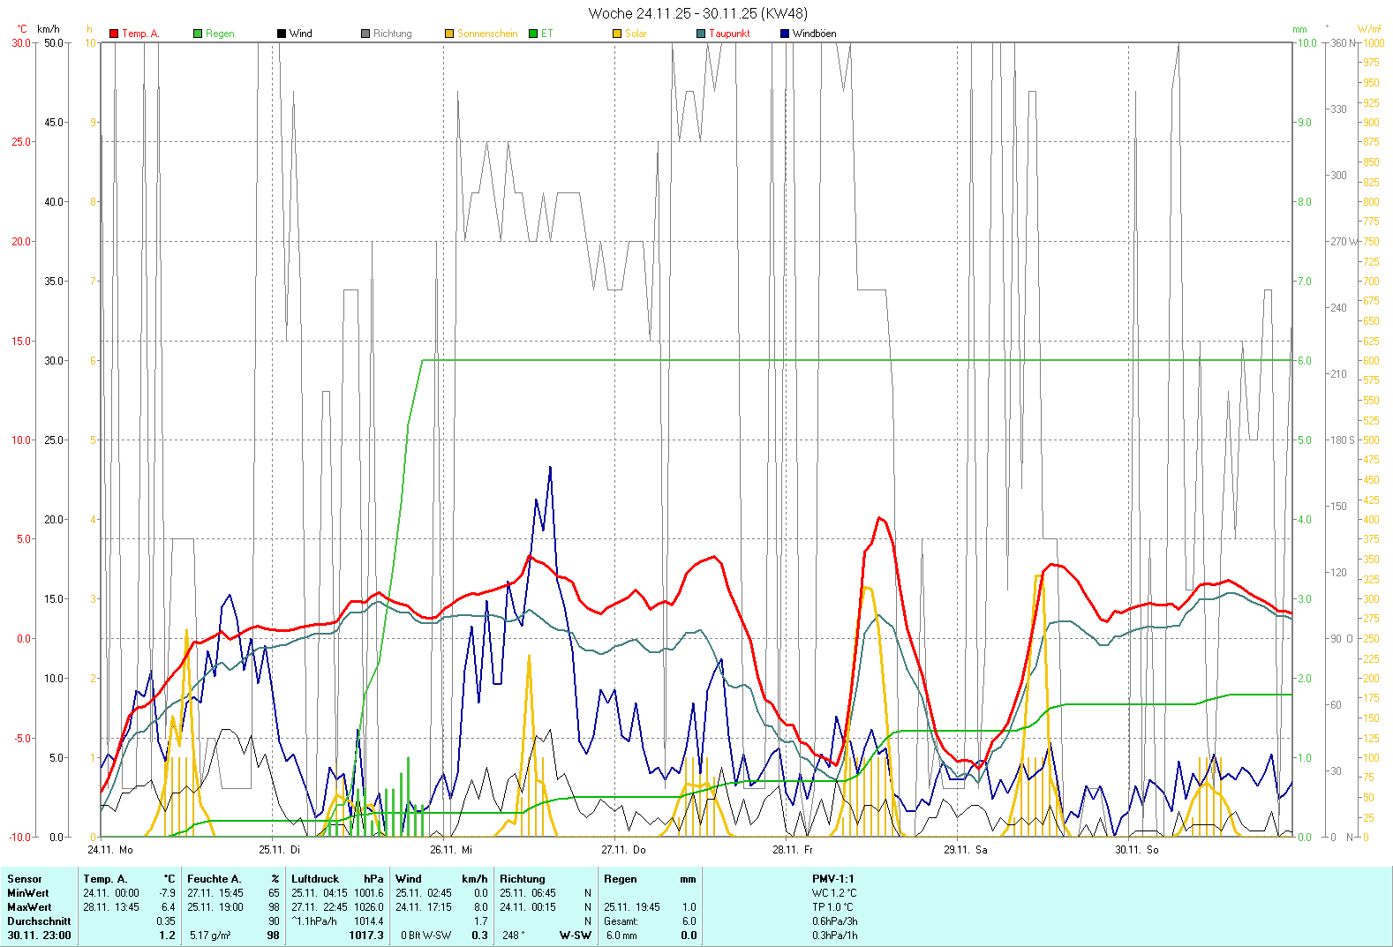Click the red Temp. A. legend square

114,34
